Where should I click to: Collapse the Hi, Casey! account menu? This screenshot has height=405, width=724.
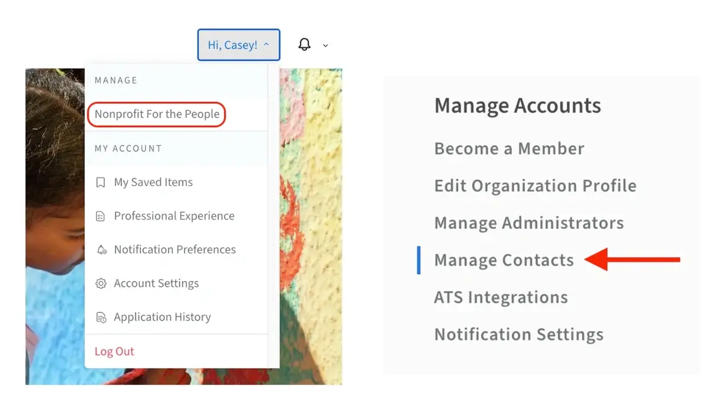(239, 45)
